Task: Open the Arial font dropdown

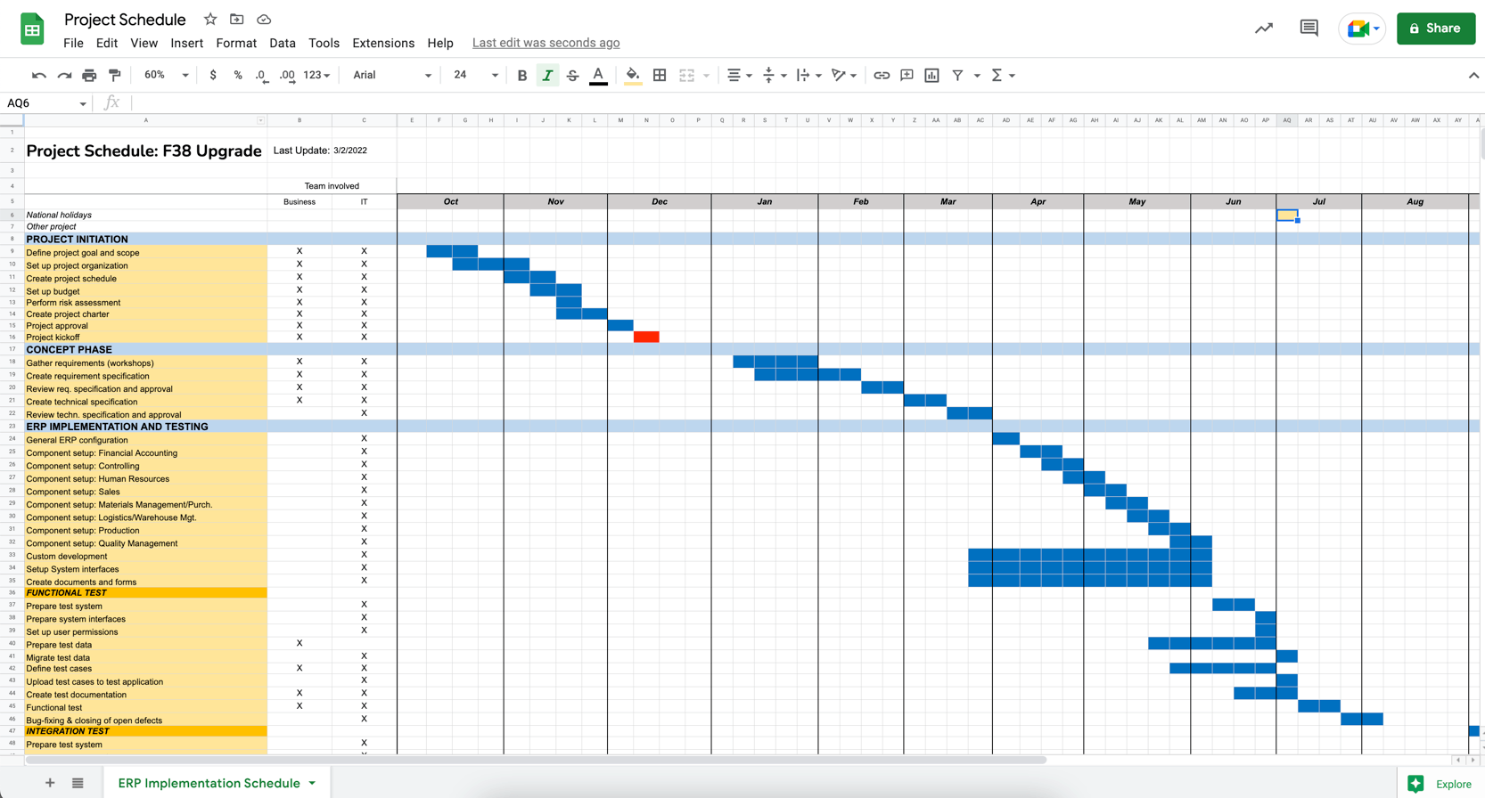Action: point(391,76)
